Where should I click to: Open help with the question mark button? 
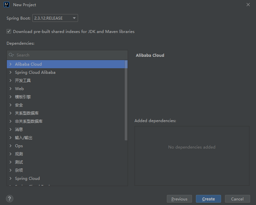tap(9, 198)
